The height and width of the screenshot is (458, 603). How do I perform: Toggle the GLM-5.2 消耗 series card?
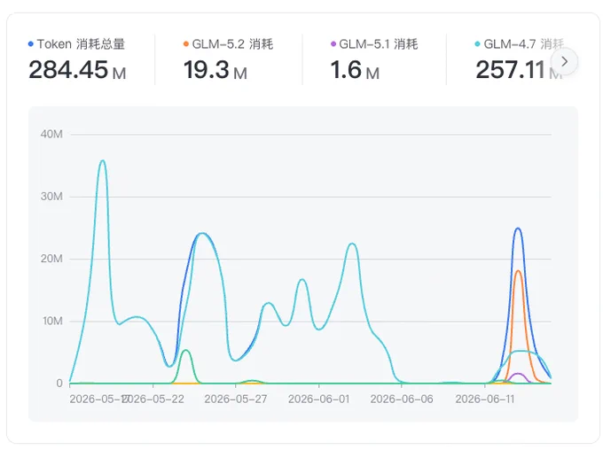pos(229,59)
